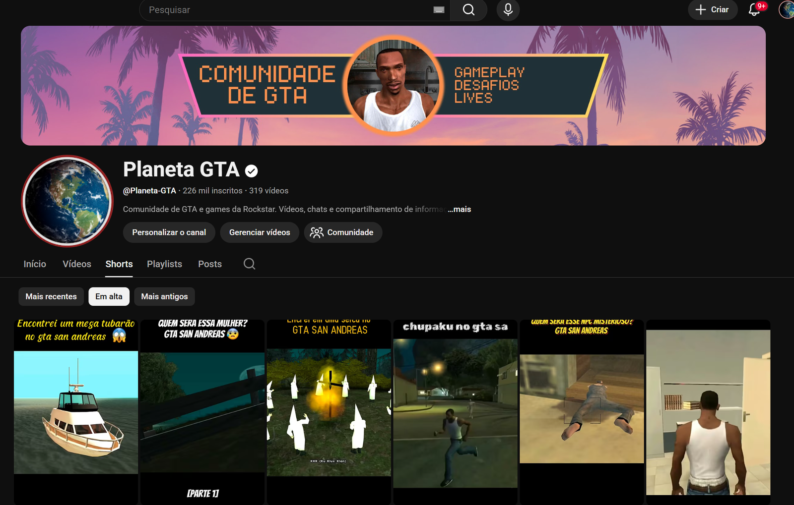Viewport: 794px width, 505px height.
Task: Open the Comunidade button
Action: pyautogui.click(x=342, y=232)
